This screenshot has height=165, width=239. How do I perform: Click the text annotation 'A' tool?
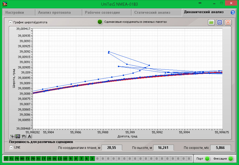[x=30, y=136]
